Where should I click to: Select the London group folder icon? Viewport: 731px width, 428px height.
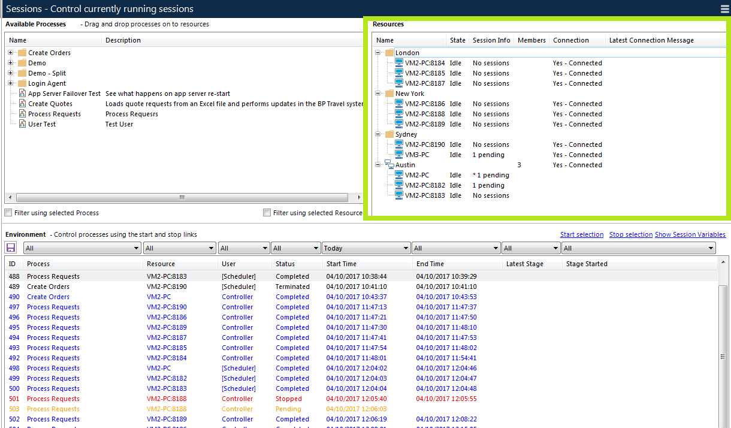click(389, 53)
